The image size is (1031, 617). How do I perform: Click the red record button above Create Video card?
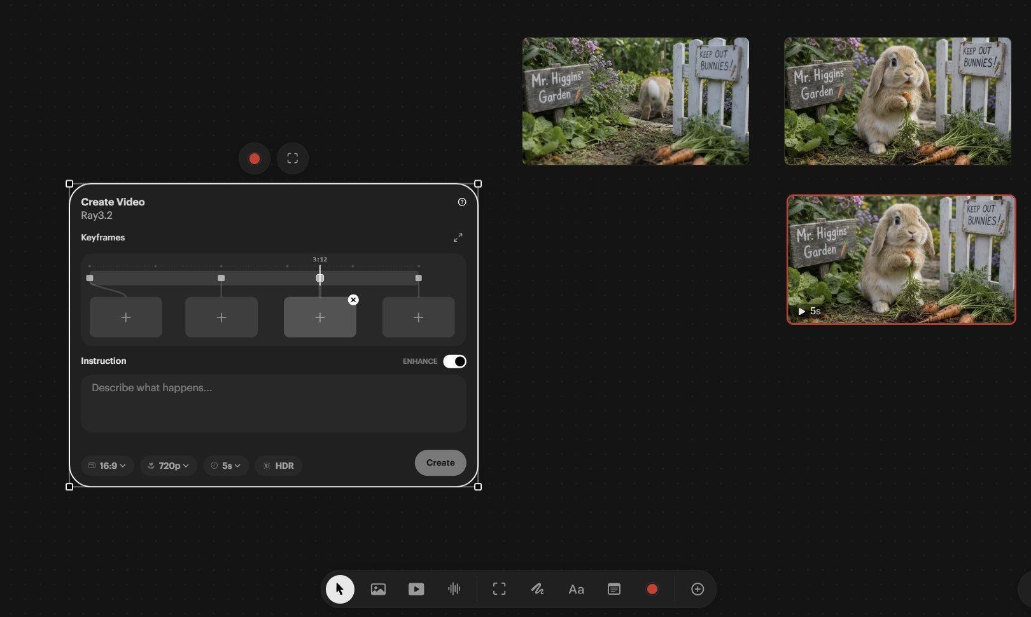255,158
